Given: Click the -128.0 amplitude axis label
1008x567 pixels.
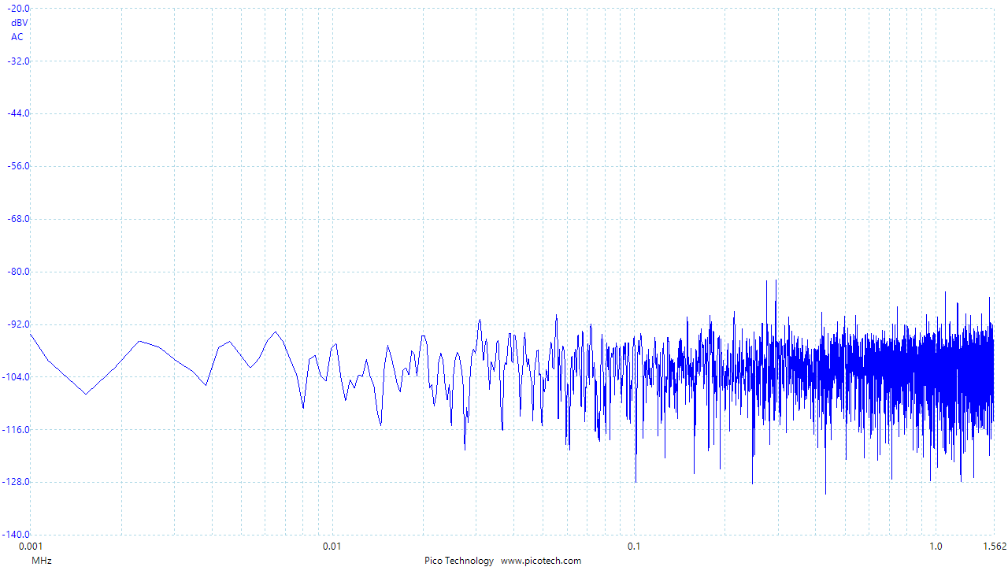Looking at the screenshot, I should click(17, 482).
